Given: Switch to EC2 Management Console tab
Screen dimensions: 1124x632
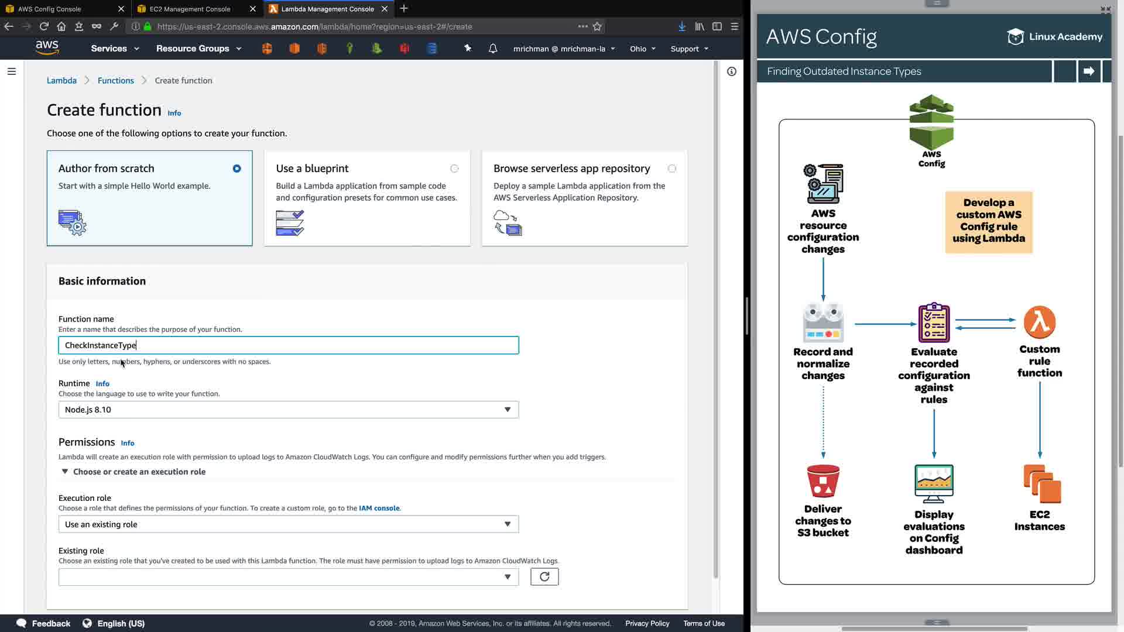Looking at the screenshot, I should click(x=190, y=9).
